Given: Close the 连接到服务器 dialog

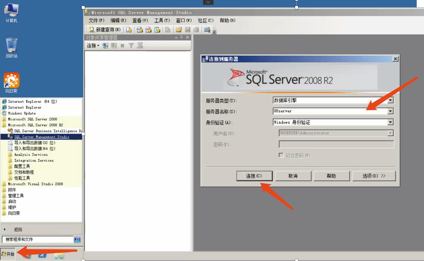Looking at the screenshot, I should tap(395, 59).
